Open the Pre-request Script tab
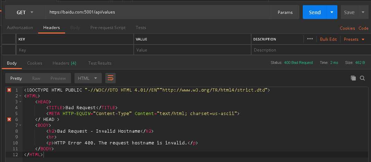 (x=108, y=28)
